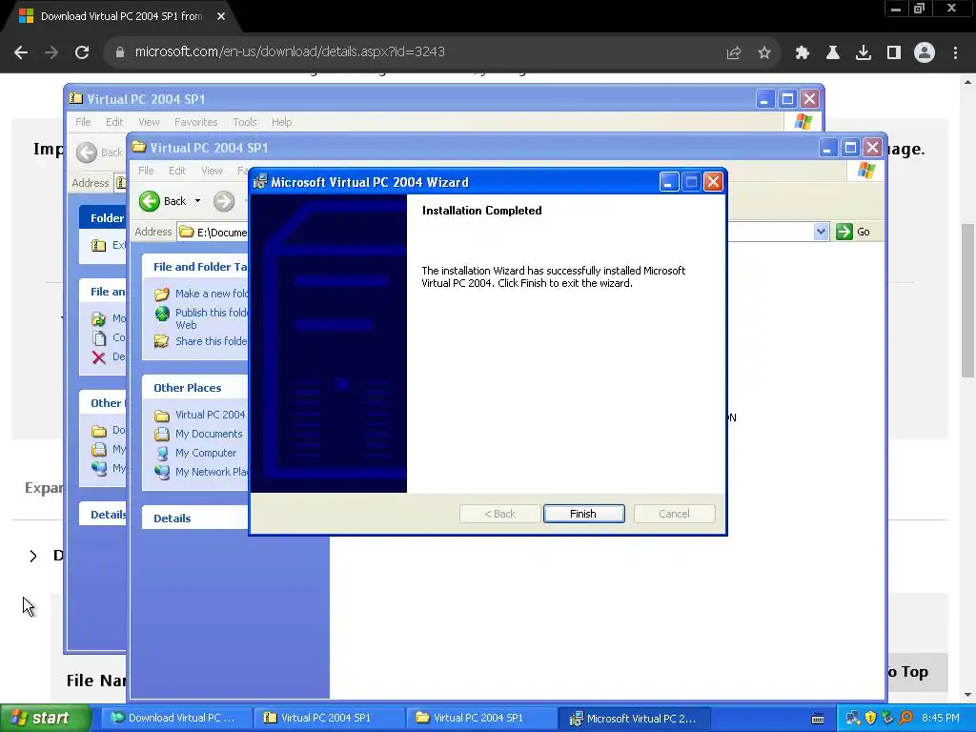The image size is (976, 732).
Task: Go back in the Chrome browser
Action: (21, 52)
